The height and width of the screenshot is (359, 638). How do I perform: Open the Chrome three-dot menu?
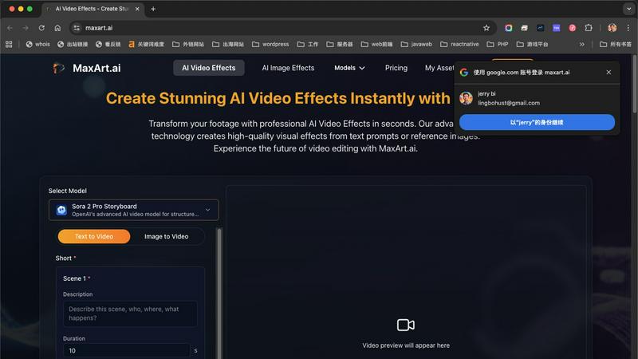(x=628, y=28)
